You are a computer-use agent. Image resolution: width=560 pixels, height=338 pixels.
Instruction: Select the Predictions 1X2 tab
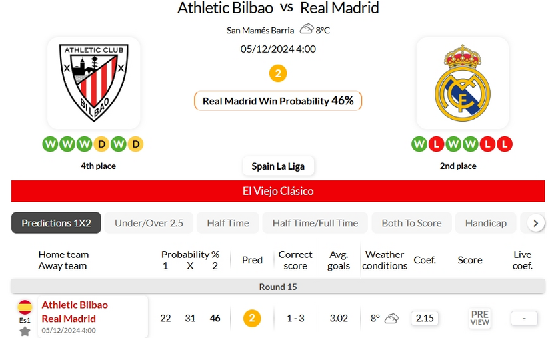coord(56,223)
